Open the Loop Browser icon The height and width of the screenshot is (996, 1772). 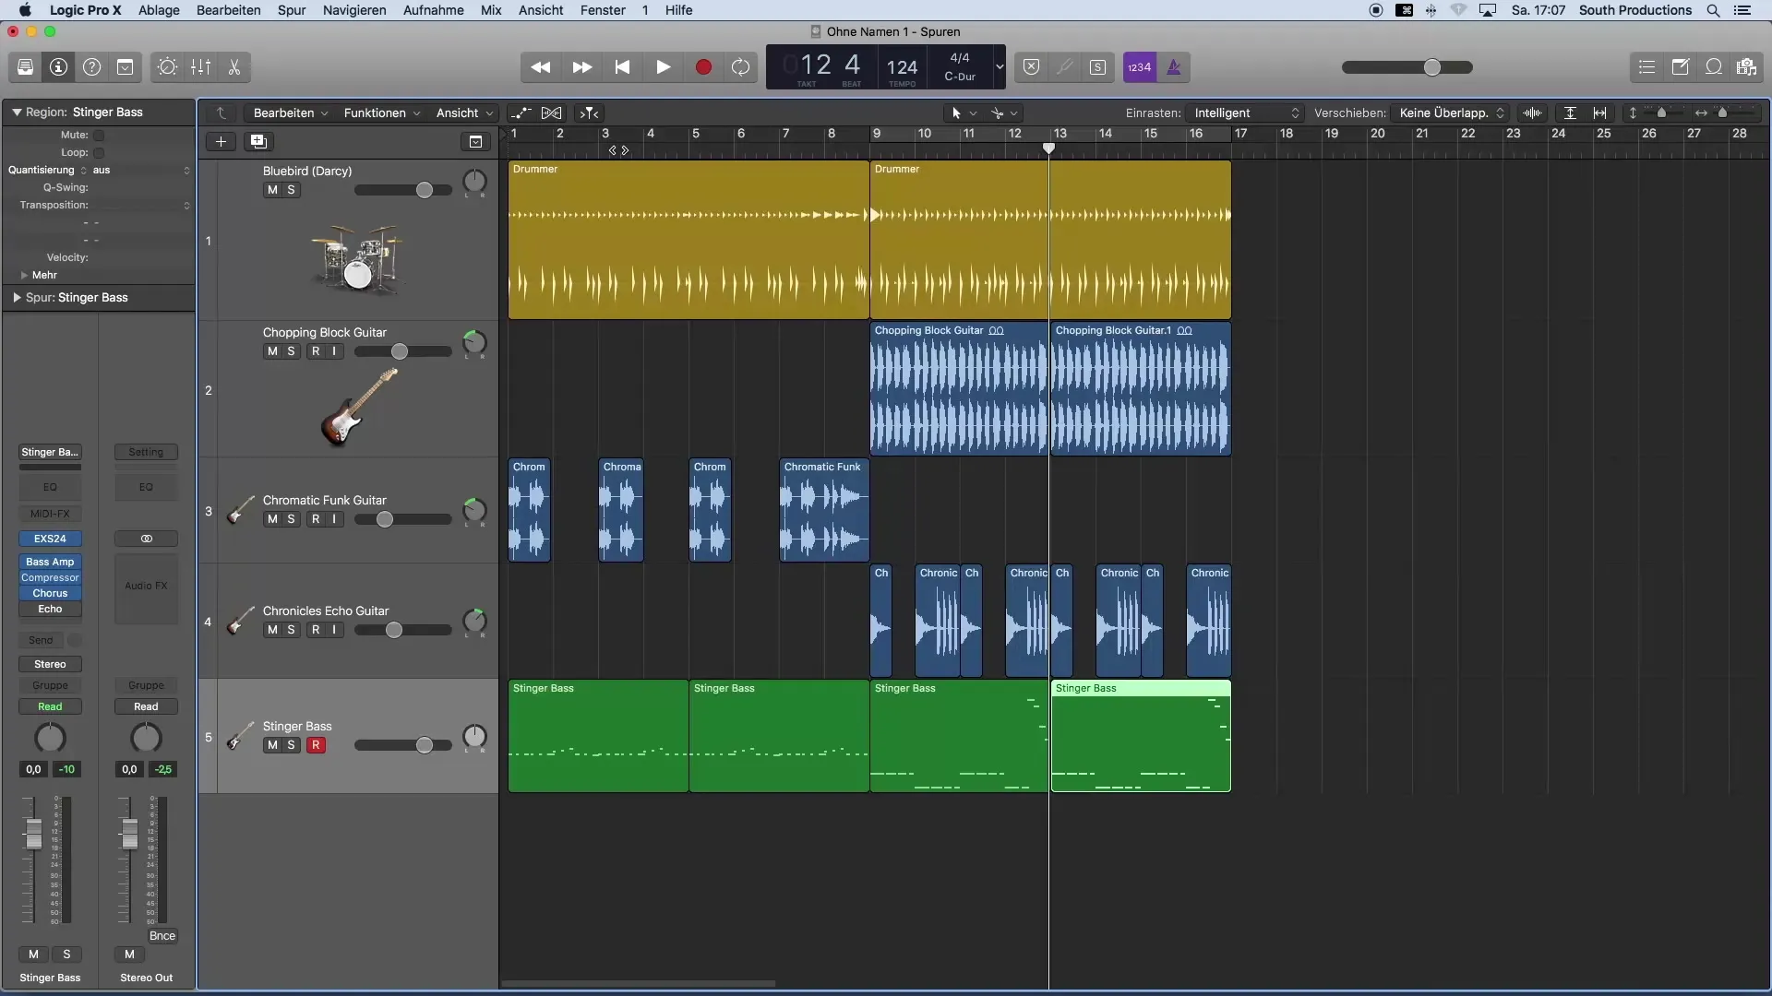(x=1713, y=67)
